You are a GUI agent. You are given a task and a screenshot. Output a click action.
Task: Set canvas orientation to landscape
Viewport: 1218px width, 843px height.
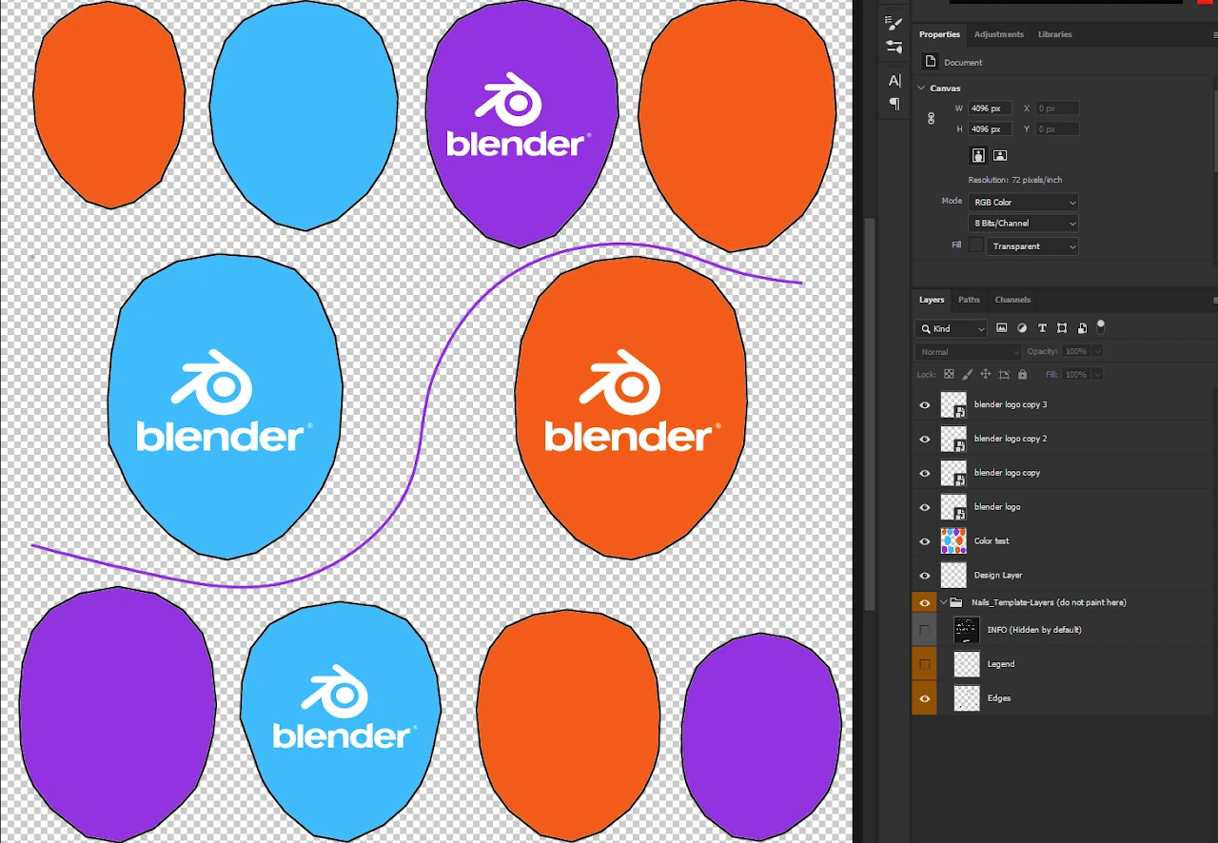pos(1000,155)
